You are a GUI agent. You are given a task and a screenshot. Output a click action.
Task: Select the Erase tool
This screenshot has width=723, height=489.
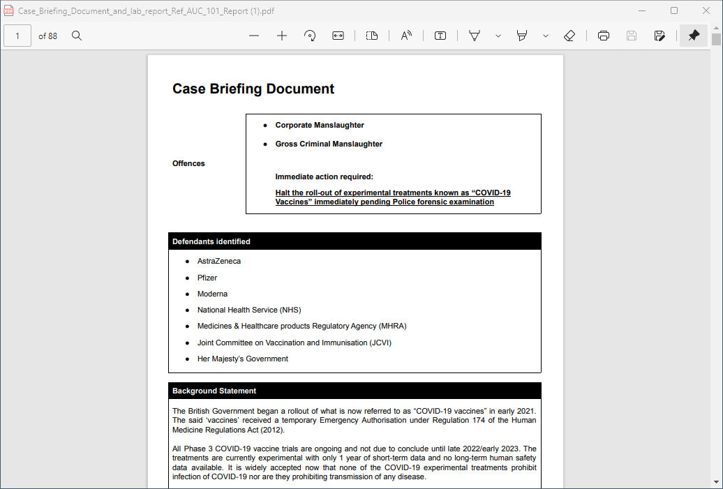[x=569, y=36]
